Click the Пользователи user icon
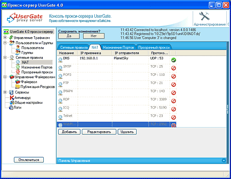This screenshot has width=231, height=179. click(18, 48)
